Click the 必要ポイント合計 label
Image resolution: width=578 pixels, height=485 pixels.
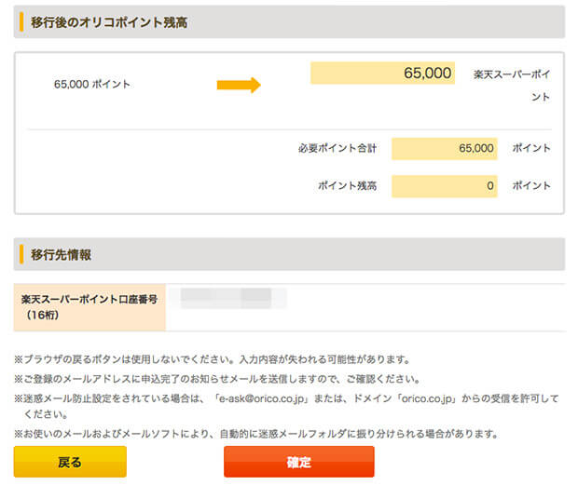(x=337, y=149)
